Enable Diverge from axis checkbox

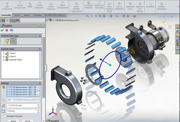[5, 116]
